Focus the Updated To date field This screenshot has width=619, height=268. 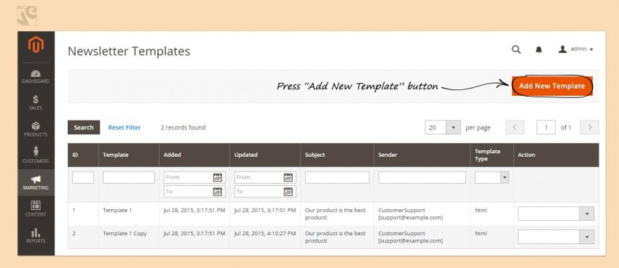[x=265, y=192]
